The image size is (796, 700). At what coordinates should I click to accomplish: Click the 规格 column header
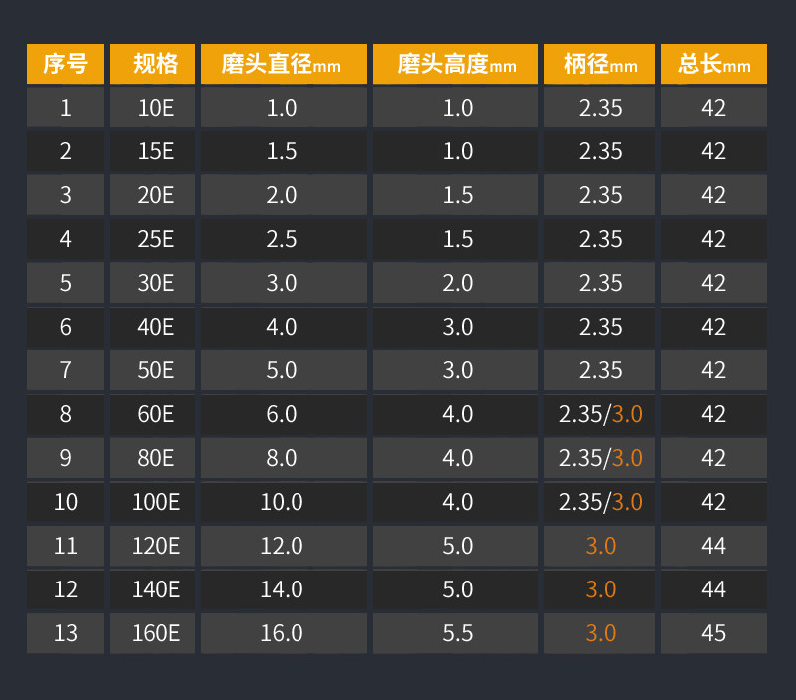(x=154, y=65)
